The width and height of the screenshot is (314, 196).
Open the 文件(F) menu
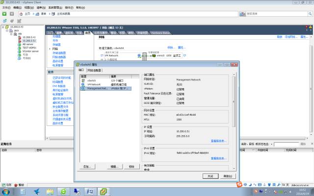6,7
